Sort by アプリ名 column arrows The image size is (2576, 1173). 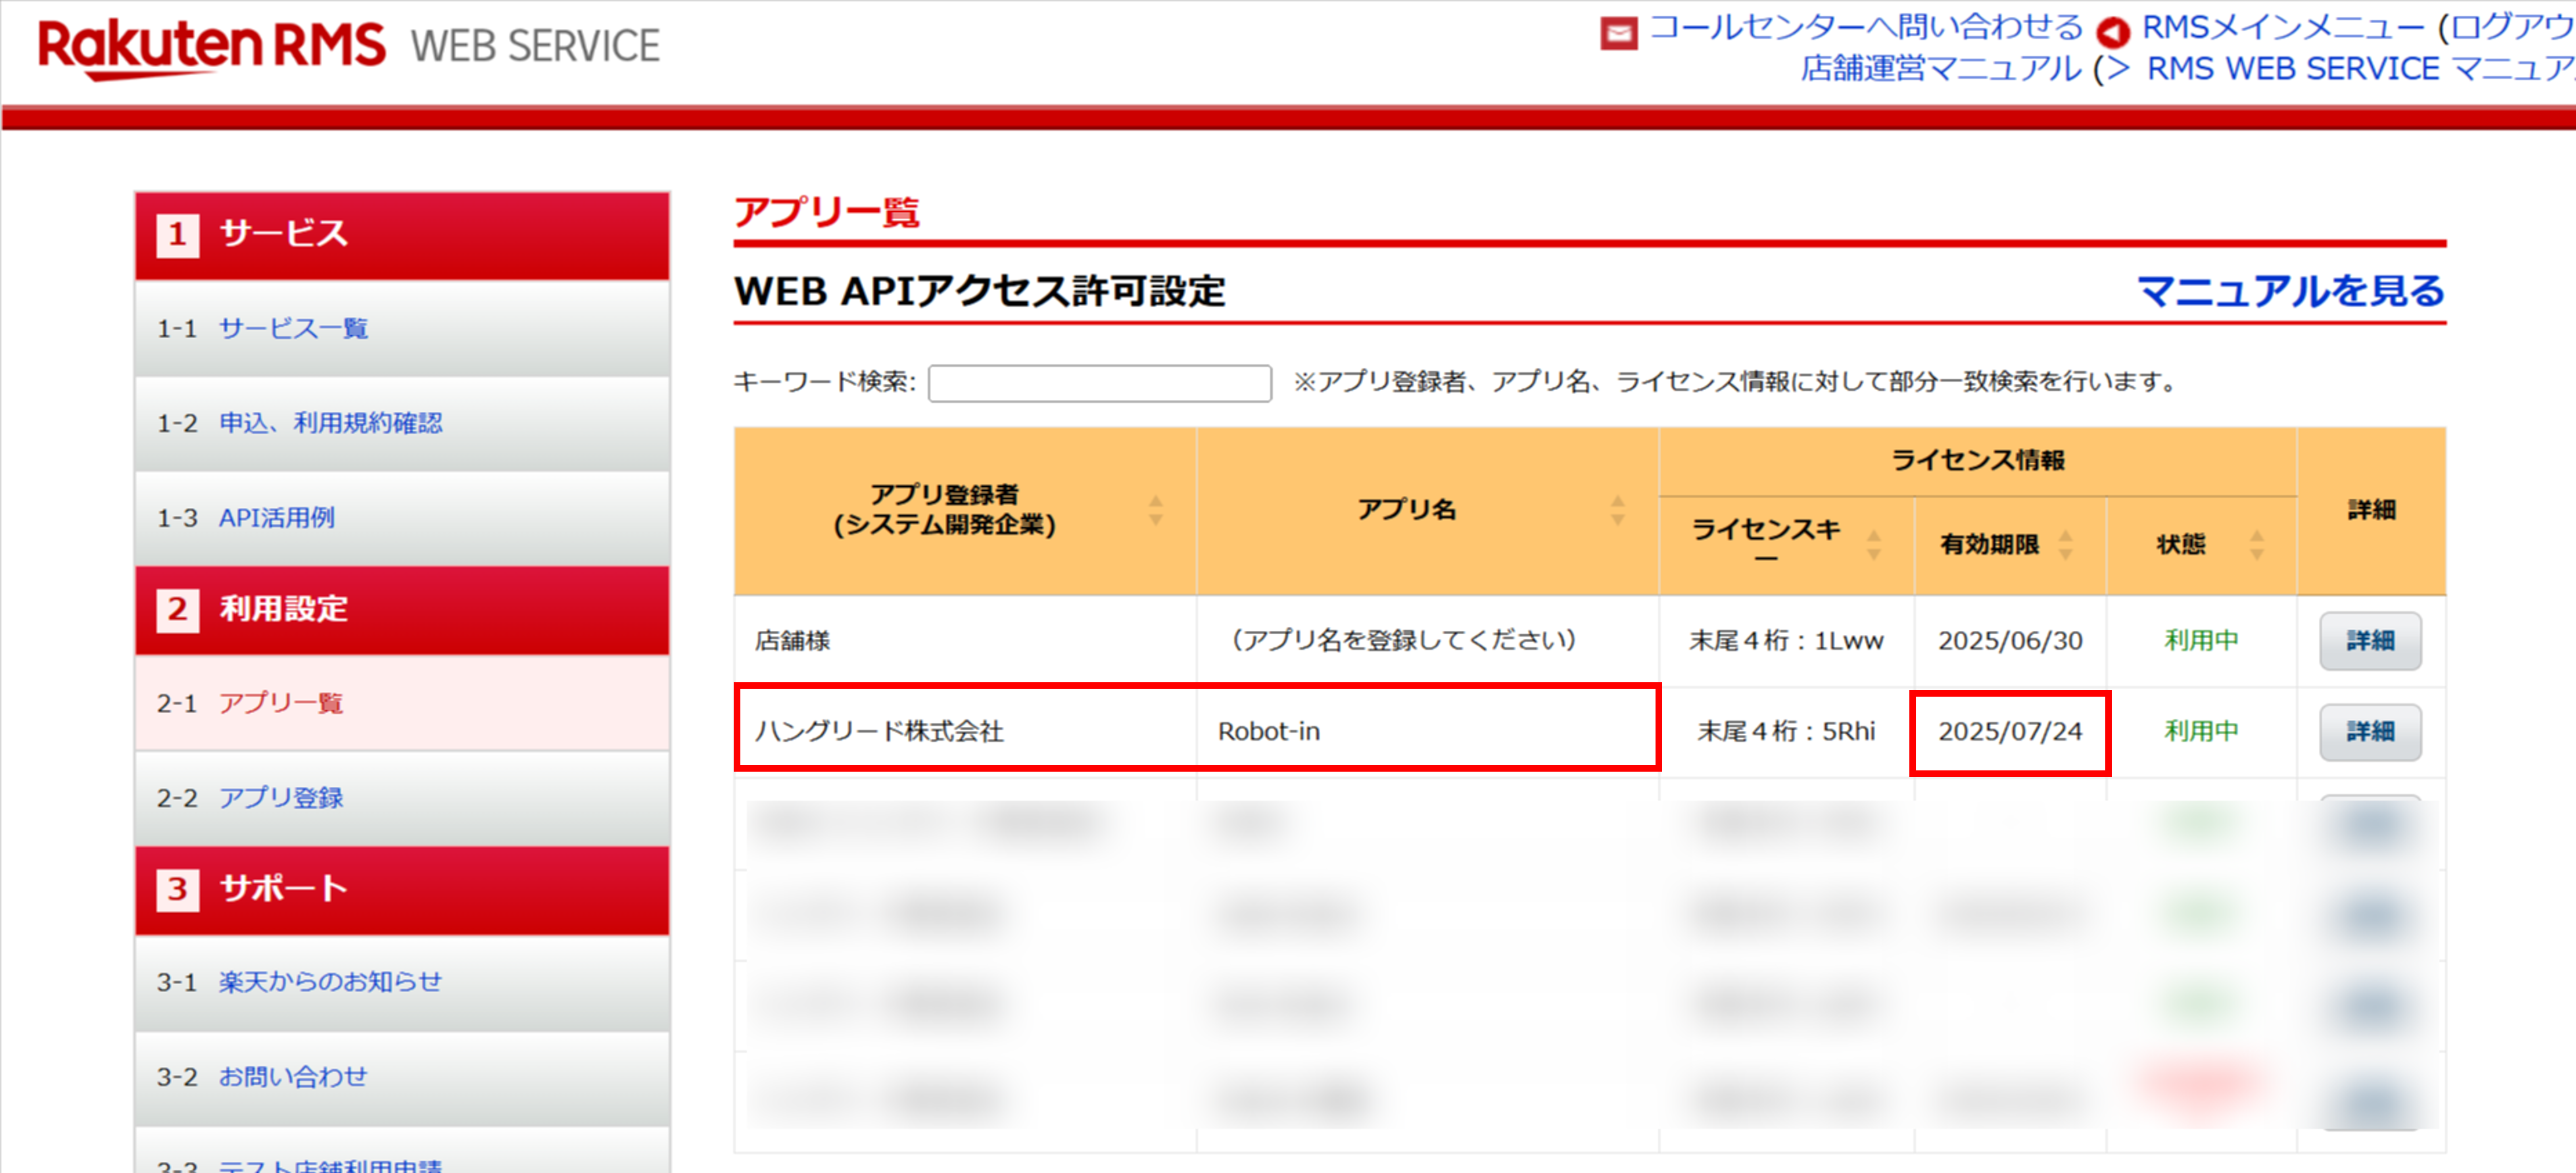click(x=1617, y=511)
